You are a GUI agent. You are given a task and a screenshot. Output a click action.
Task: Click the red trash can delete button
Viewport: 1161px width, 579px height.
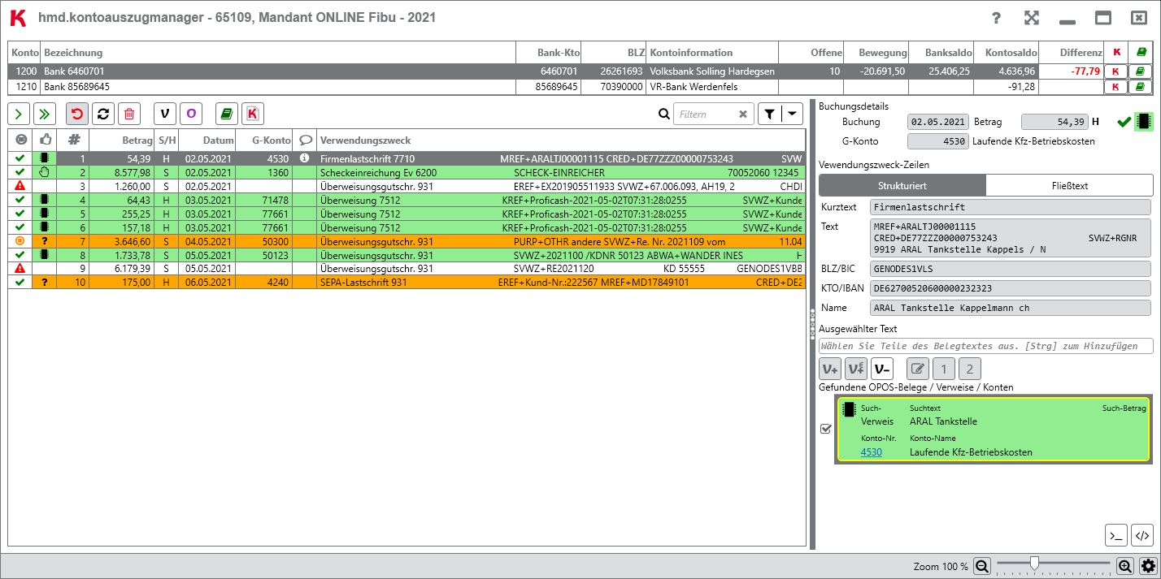(x=129, y=115)
